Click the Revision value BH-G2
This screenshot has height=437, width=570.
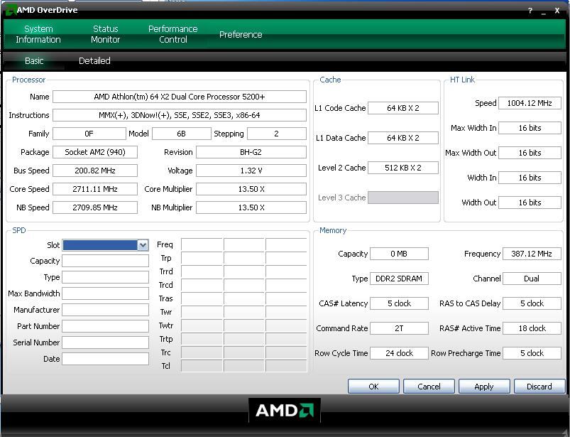(x=251, y=152)
